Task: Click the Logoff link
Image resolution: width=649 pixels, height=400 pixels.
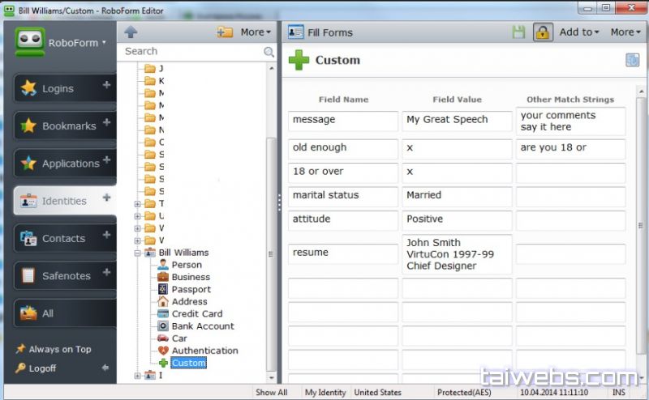Action: 42,368
